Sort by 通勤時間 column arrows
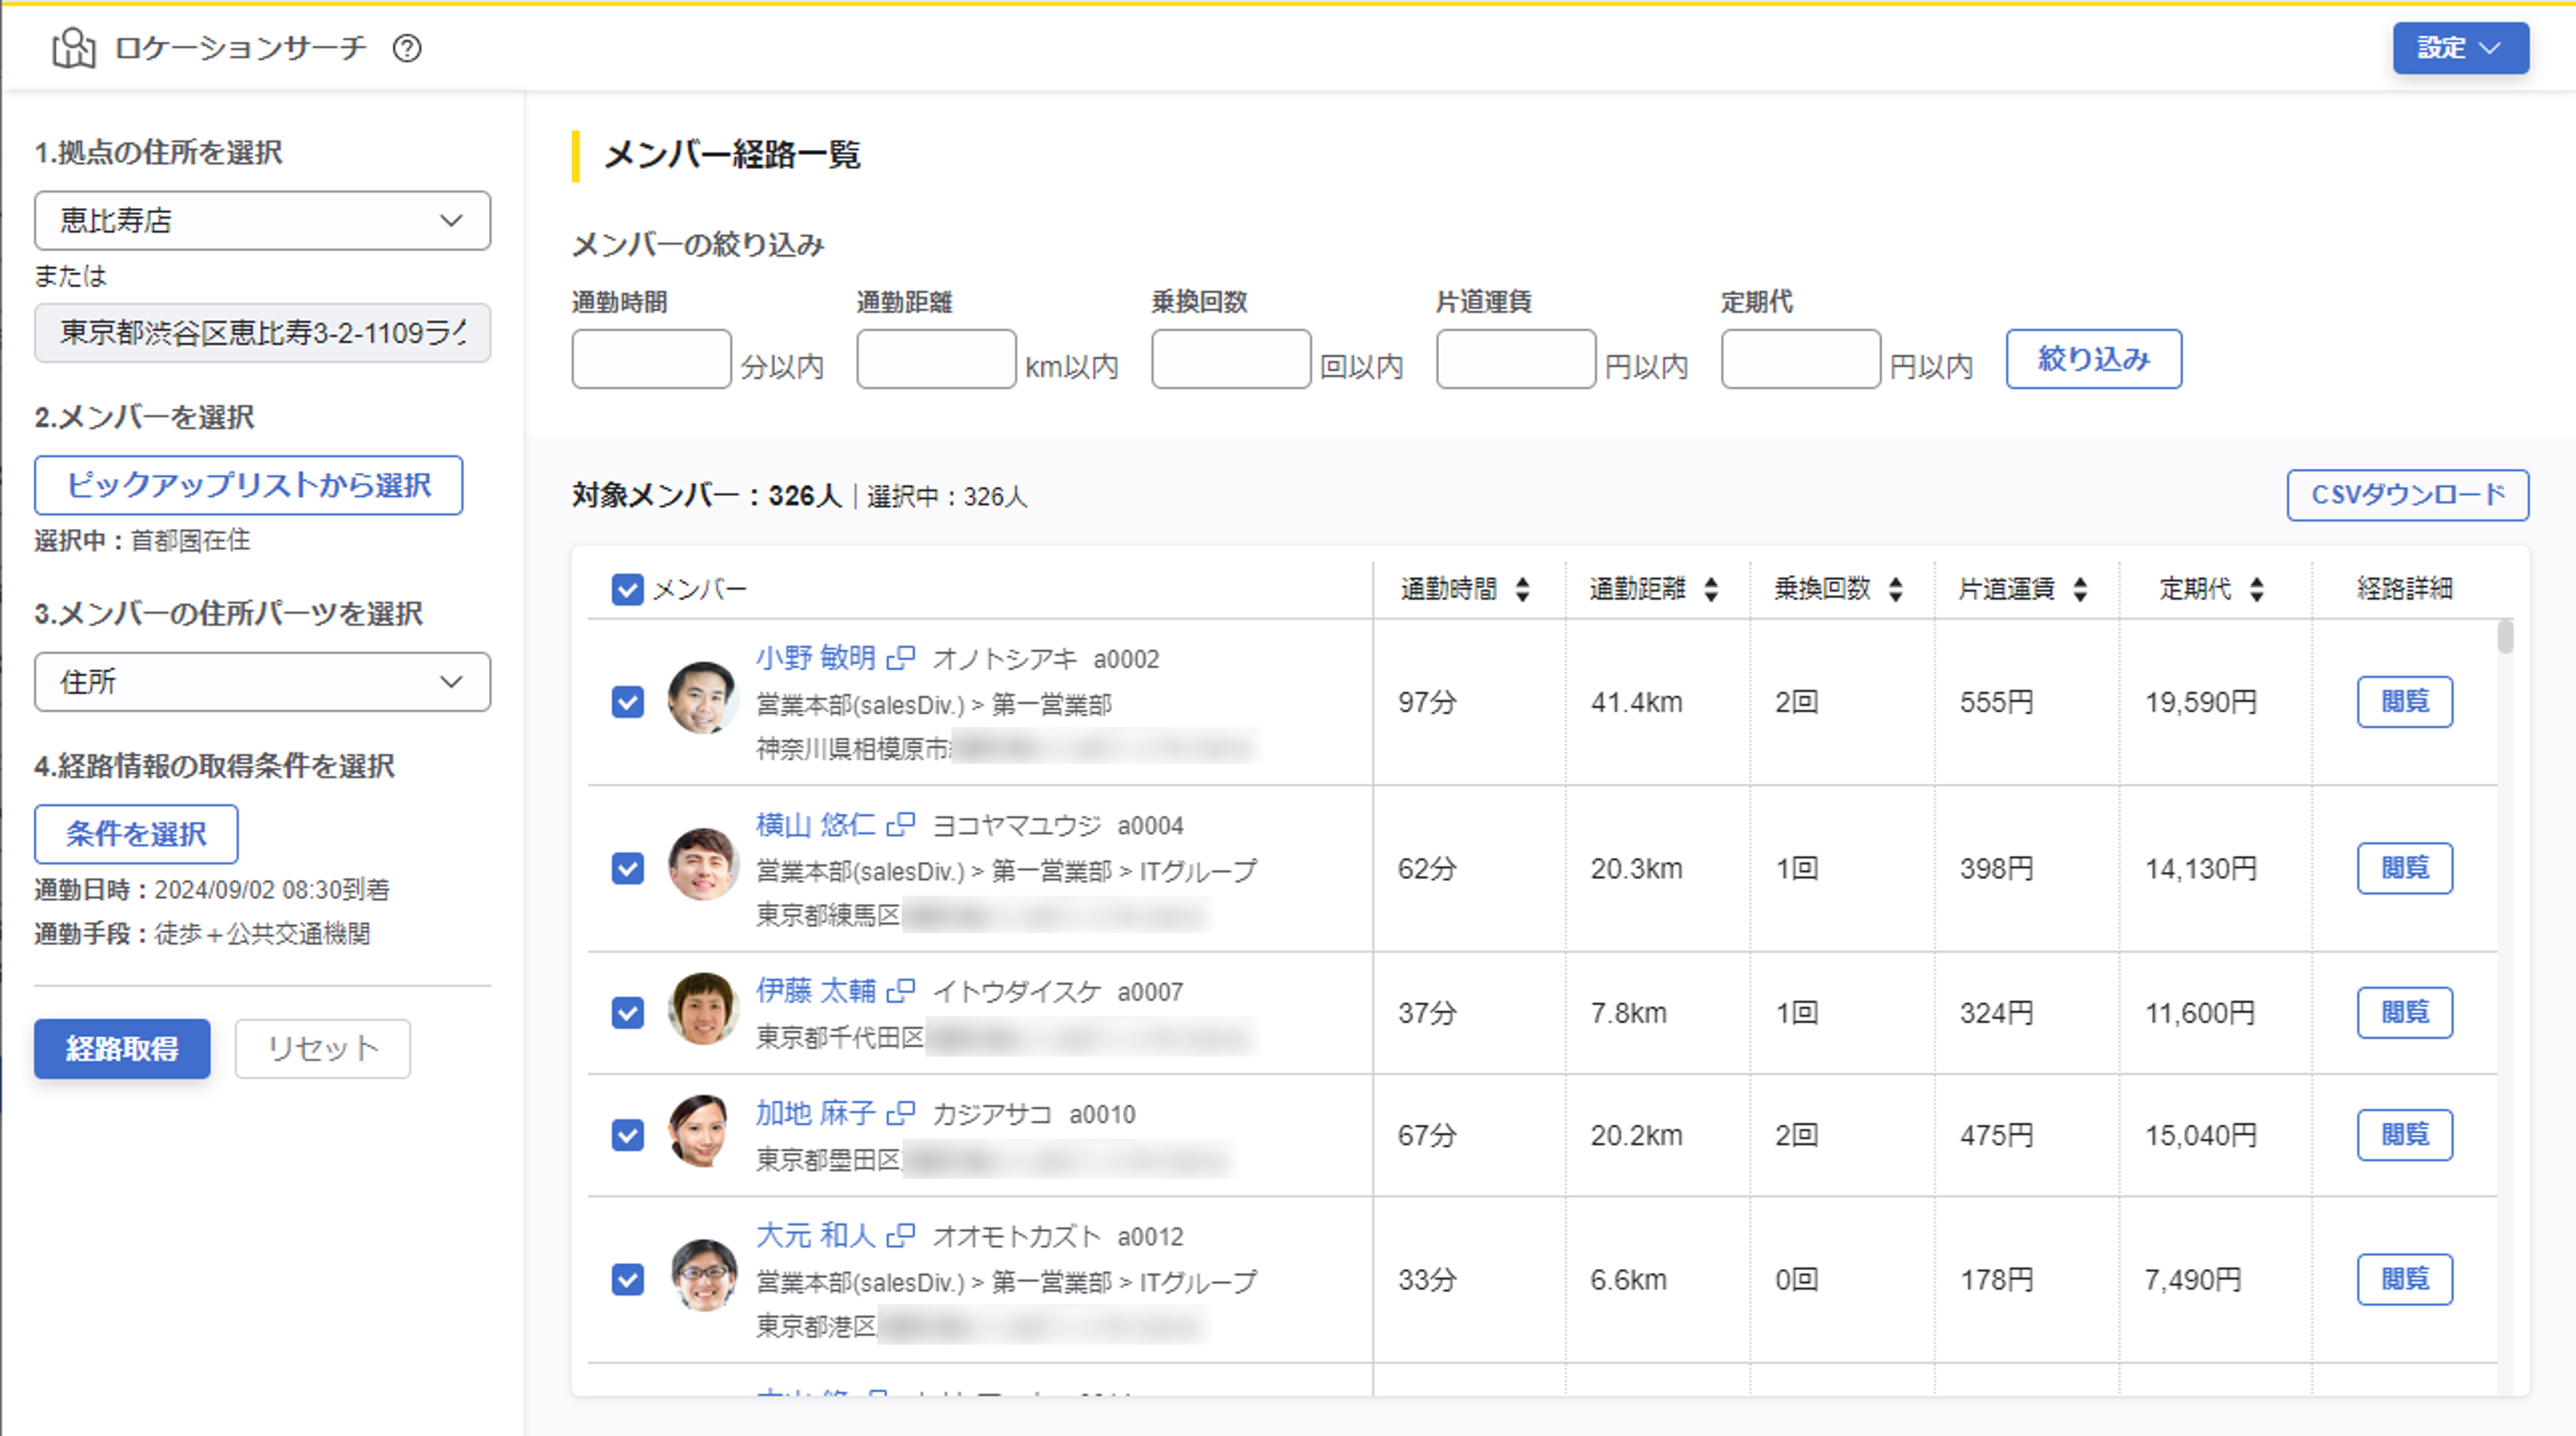This screenshot has width=2576, height=1436. 1522,589
